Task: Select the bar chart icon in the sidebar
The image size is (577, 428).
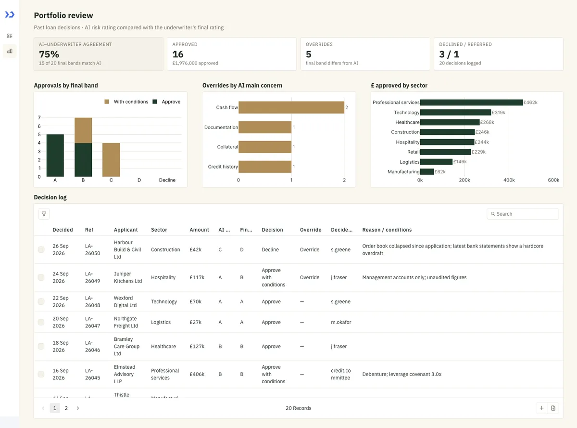Action: tap(10, 51)
